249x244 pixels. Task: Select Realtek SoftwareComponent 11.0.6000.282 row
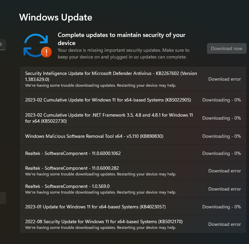point(133,171)
